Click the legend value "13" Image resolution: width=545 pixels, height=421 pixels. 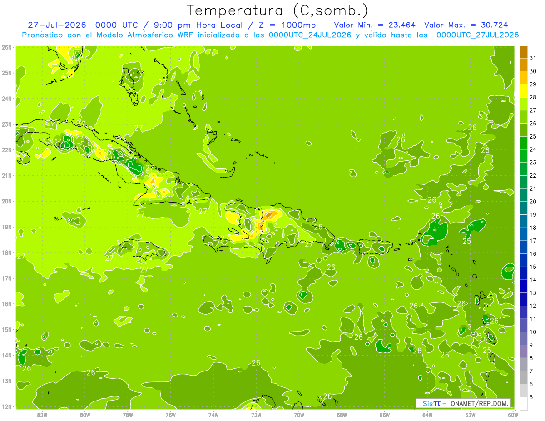click(533, 293)
